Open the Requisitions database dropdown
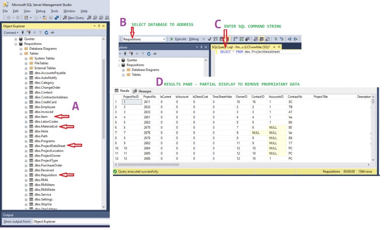392x230 pixels. pyautogui.click(x=164, y=39)
